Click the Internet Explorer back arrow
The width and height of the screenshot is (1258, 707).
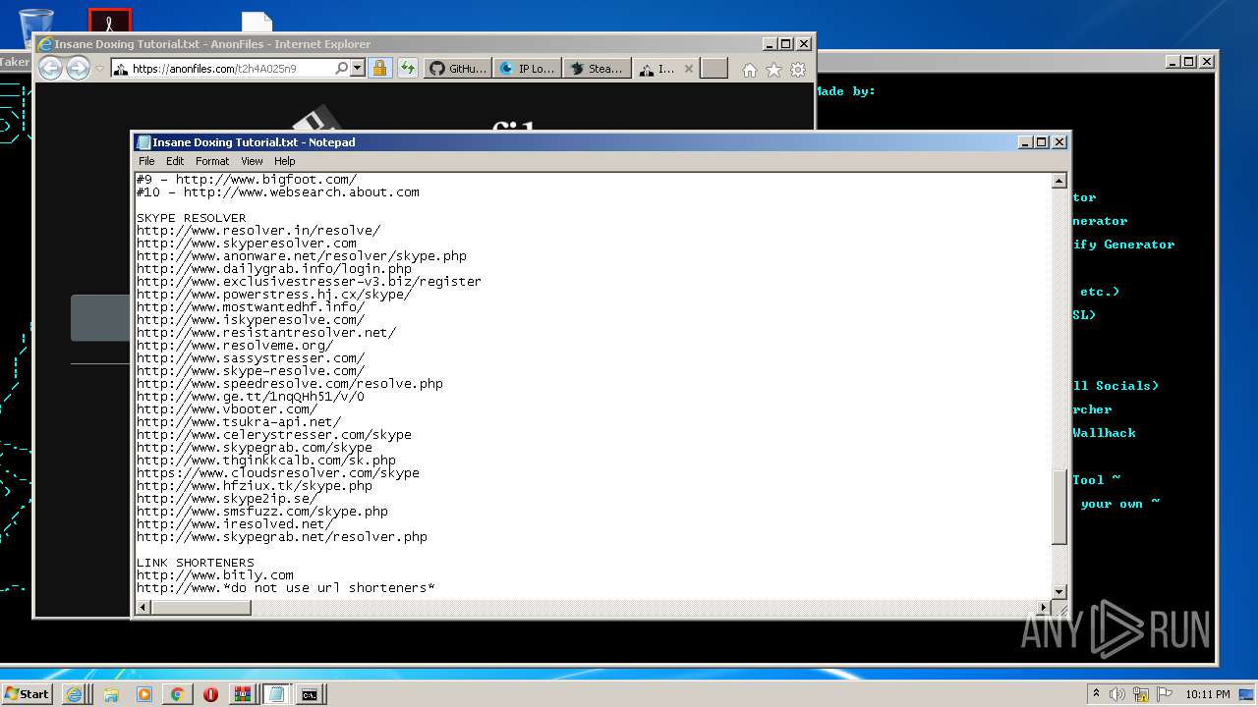pyautogui.click(x=50, y=68)
